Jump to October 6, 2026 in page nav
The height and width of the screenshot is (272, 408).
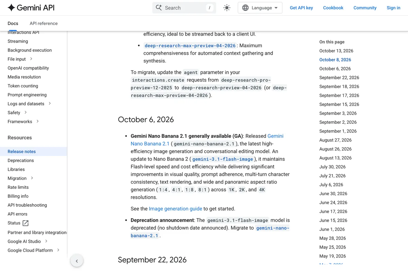[x=335, y=69]
